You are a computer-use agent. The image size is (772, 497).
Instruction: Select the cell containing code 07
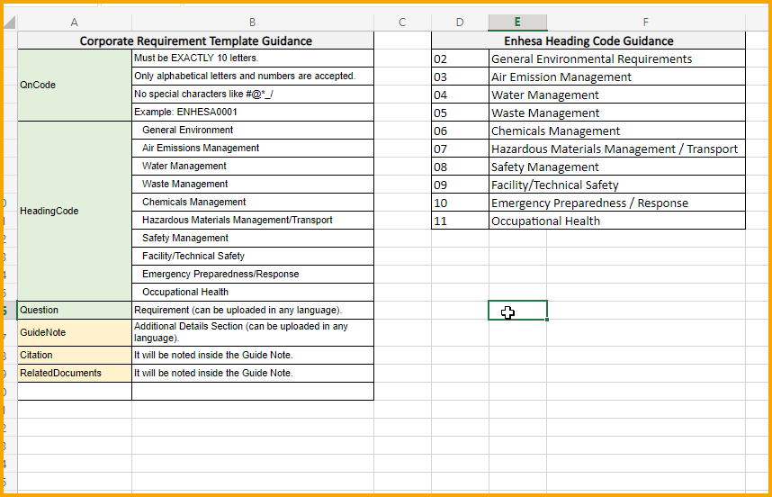pyautogui.click(x=461, y=149)
